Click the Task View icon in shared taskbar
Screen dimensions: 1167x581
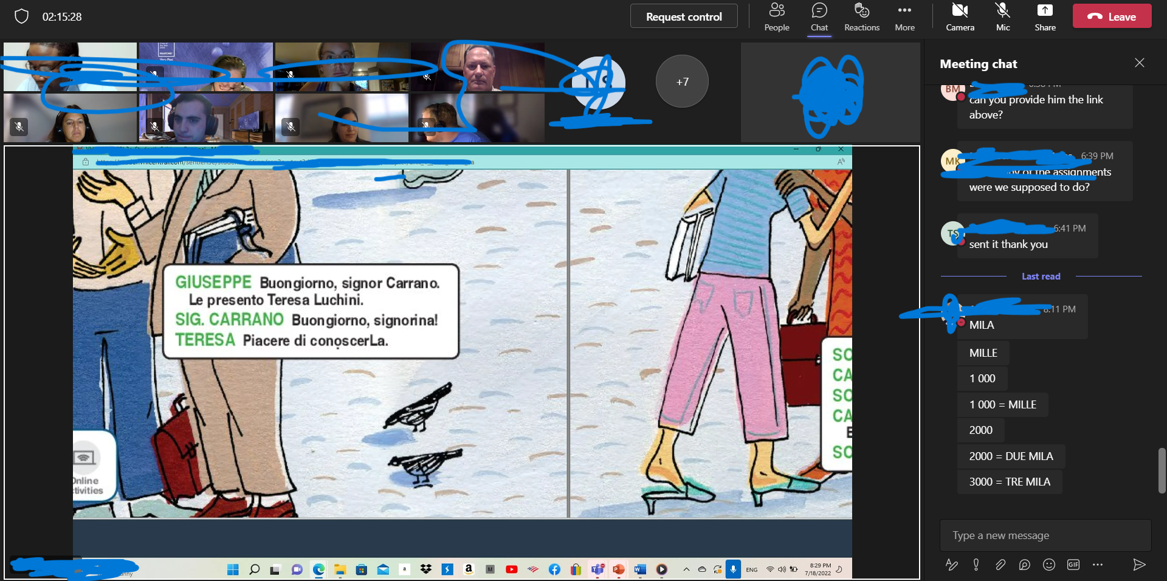pyautogui.click(x=275, y=569)
